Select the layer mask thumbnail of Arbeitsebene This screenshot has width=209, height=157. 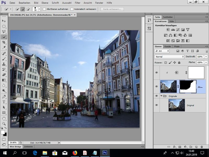pos(188,86)
